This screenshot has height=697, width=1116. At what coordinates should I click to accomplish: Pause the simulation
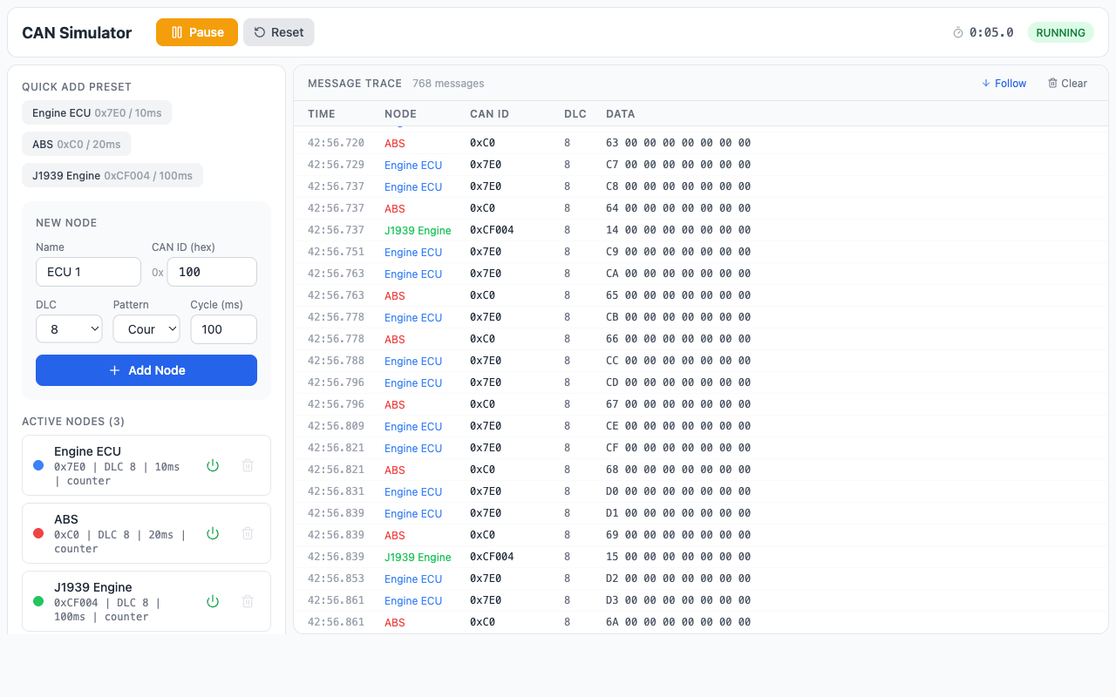tap(197, 32)
